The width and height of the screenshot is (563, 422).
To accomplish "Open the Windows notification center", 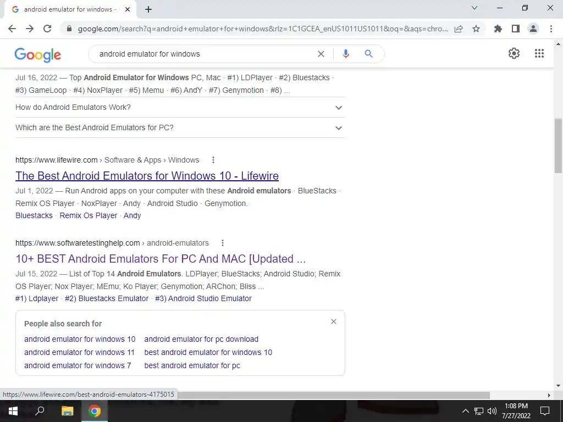I will (545, 411).
